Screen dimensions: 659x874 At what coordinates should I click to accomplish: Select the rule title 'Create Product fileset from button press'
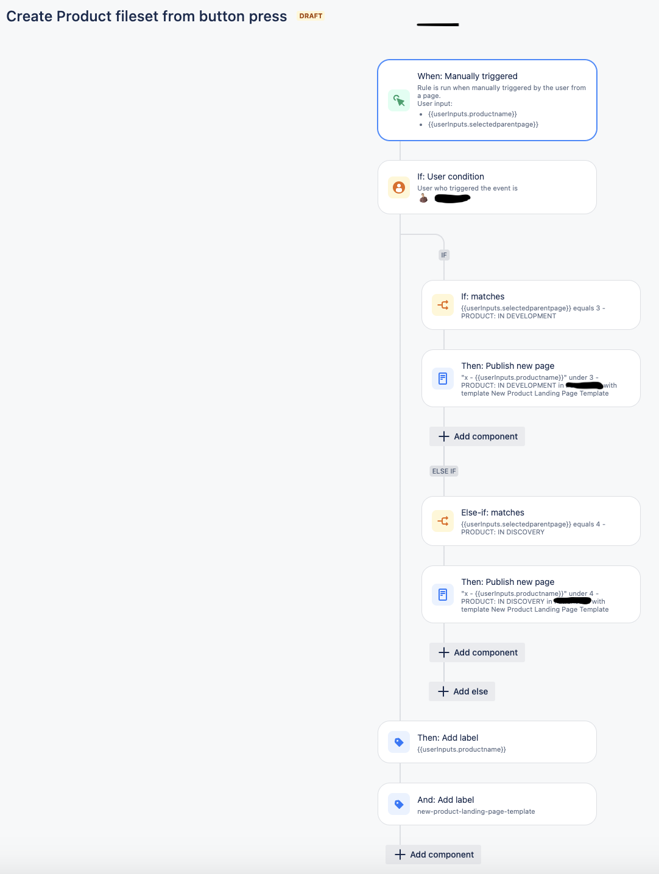point(146,16)
